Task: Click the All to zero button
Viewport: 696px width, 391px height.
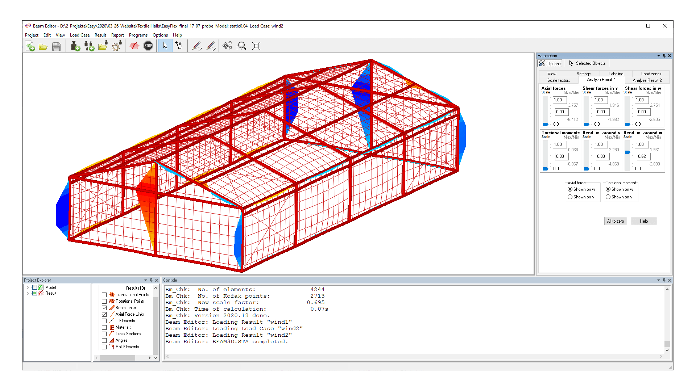Action: click(x=615, y=221)
